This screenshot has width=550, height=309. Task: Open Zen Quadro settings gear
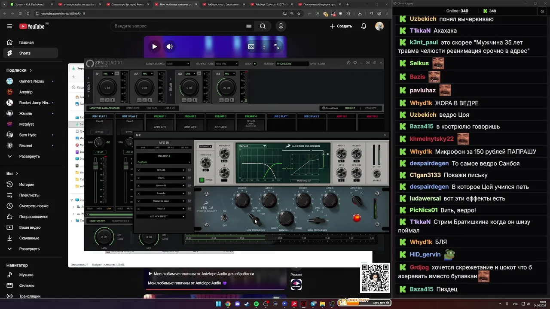(x=355, y=63)
